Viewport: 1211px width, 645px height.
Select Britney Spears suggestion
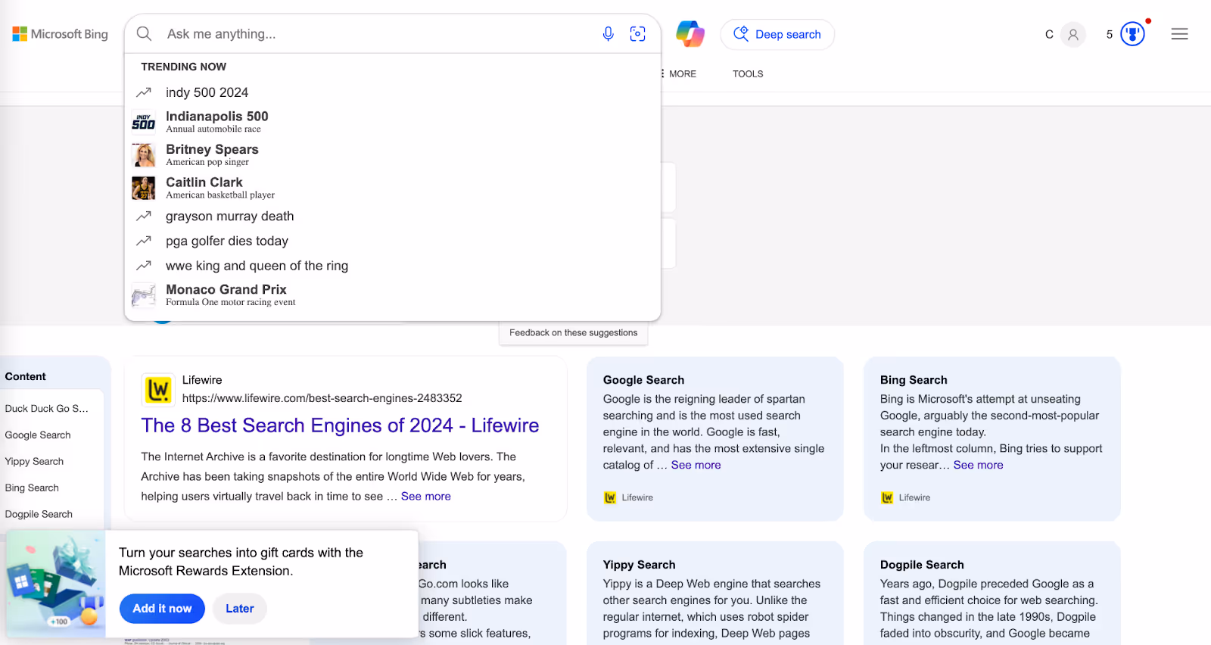[392, 154]
